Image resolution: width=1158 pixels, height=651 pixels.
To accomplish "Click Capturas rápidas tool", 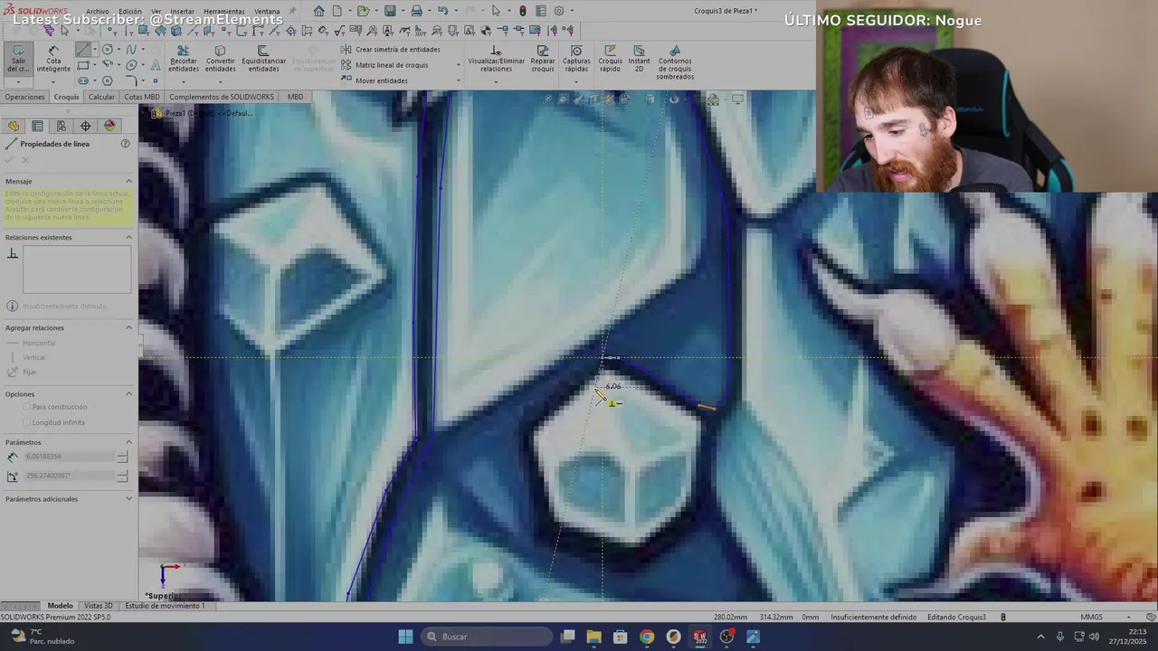I will [576, 59].
